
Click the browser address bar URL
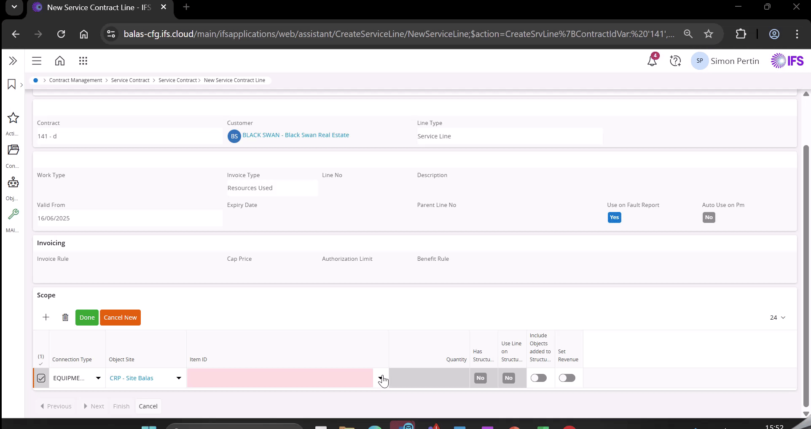tap(398, 34)
